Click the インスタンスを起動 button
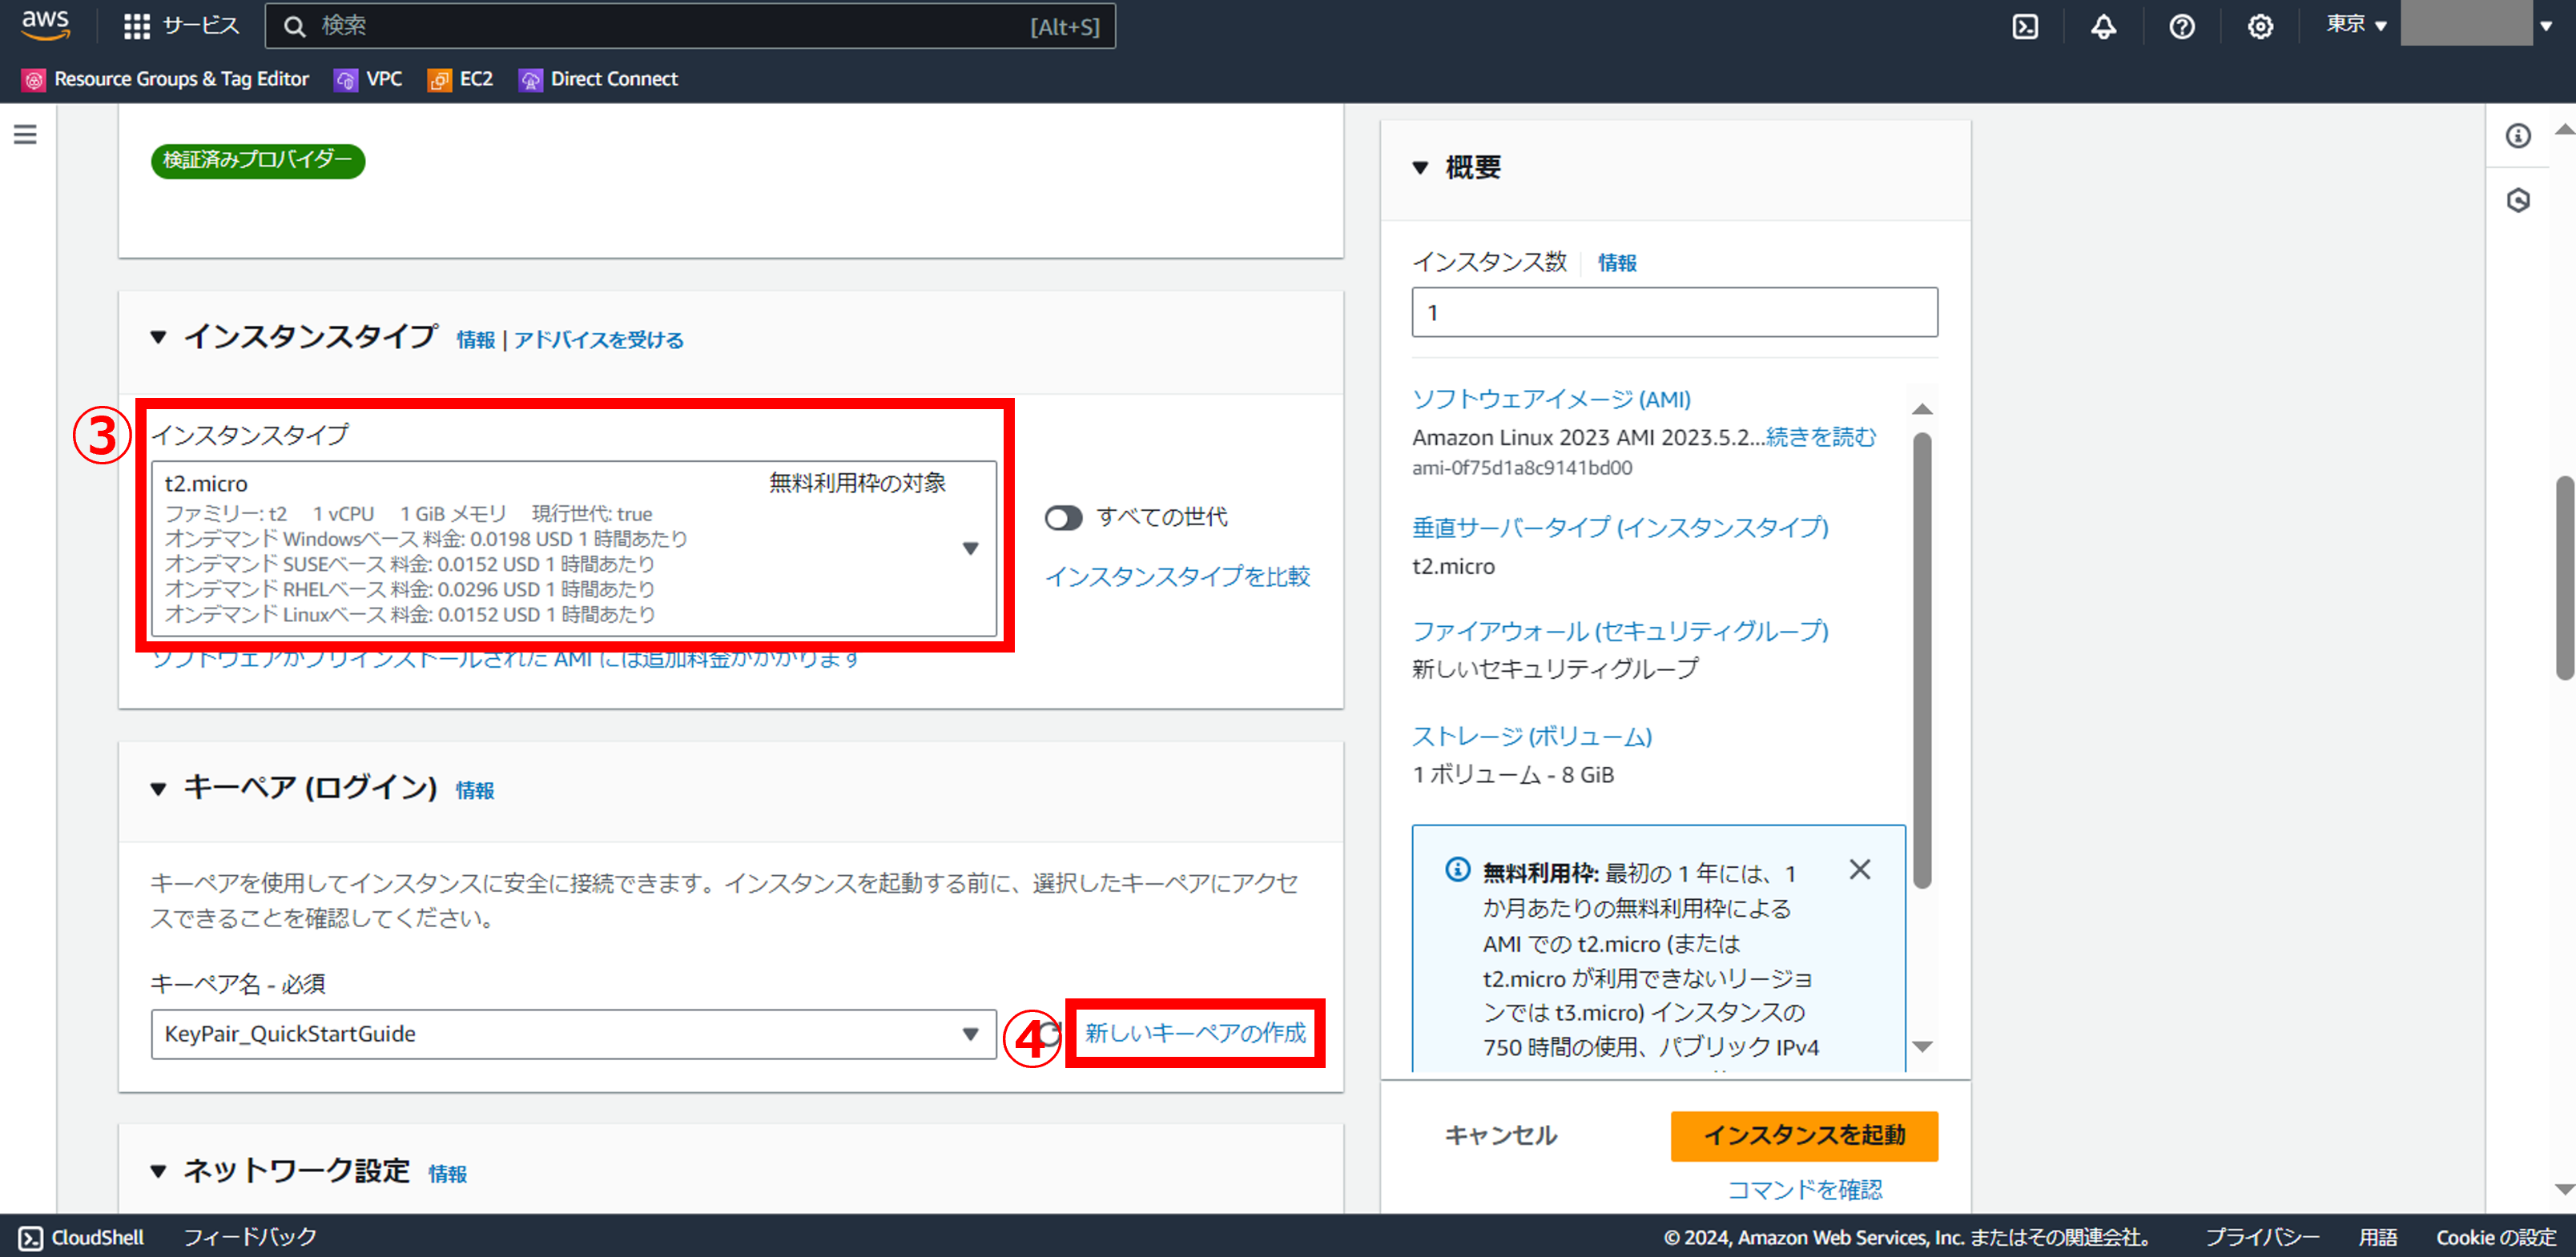Image resolution: width=2576 pixels, height=1257 pixels. click(1803, 1136)
